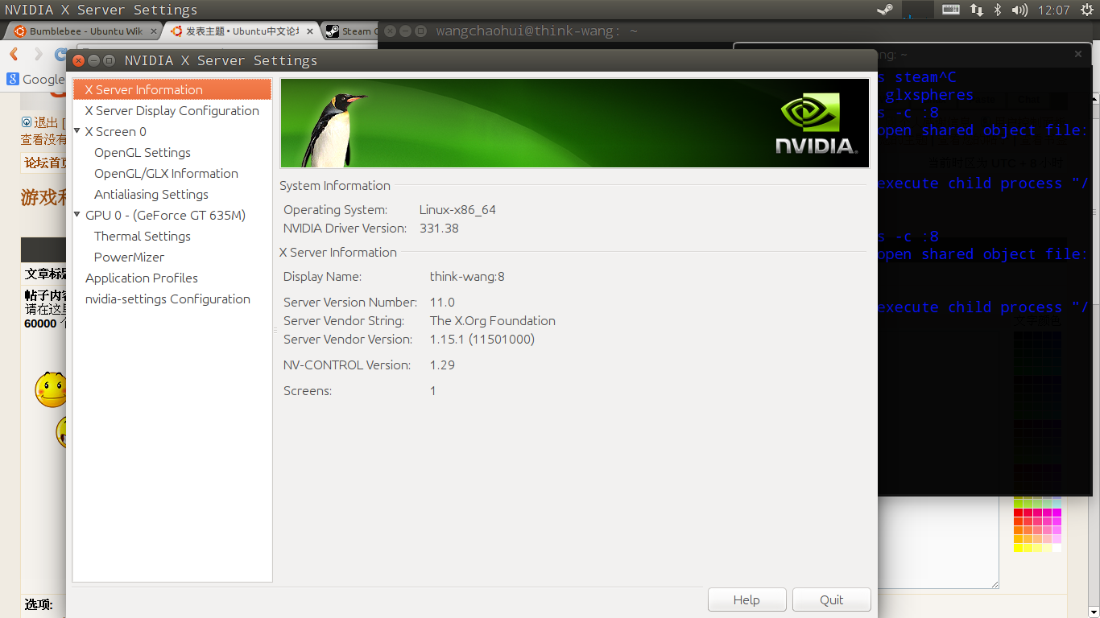
Task: Pick the bright magenta swatch in the palette
Action: point(1057,513)
